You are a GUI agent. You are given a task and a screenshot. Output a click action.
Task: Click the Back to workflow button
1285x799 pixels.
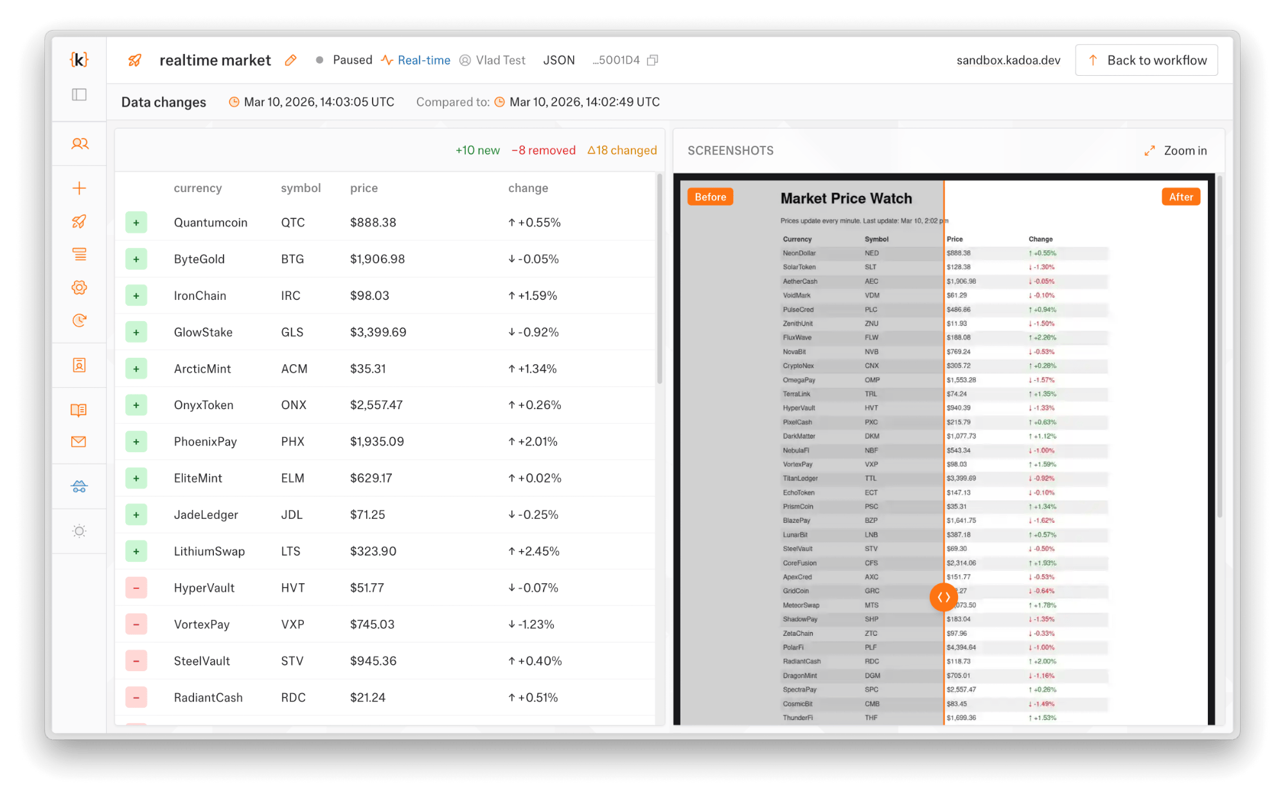click(x=1146, y=60)
